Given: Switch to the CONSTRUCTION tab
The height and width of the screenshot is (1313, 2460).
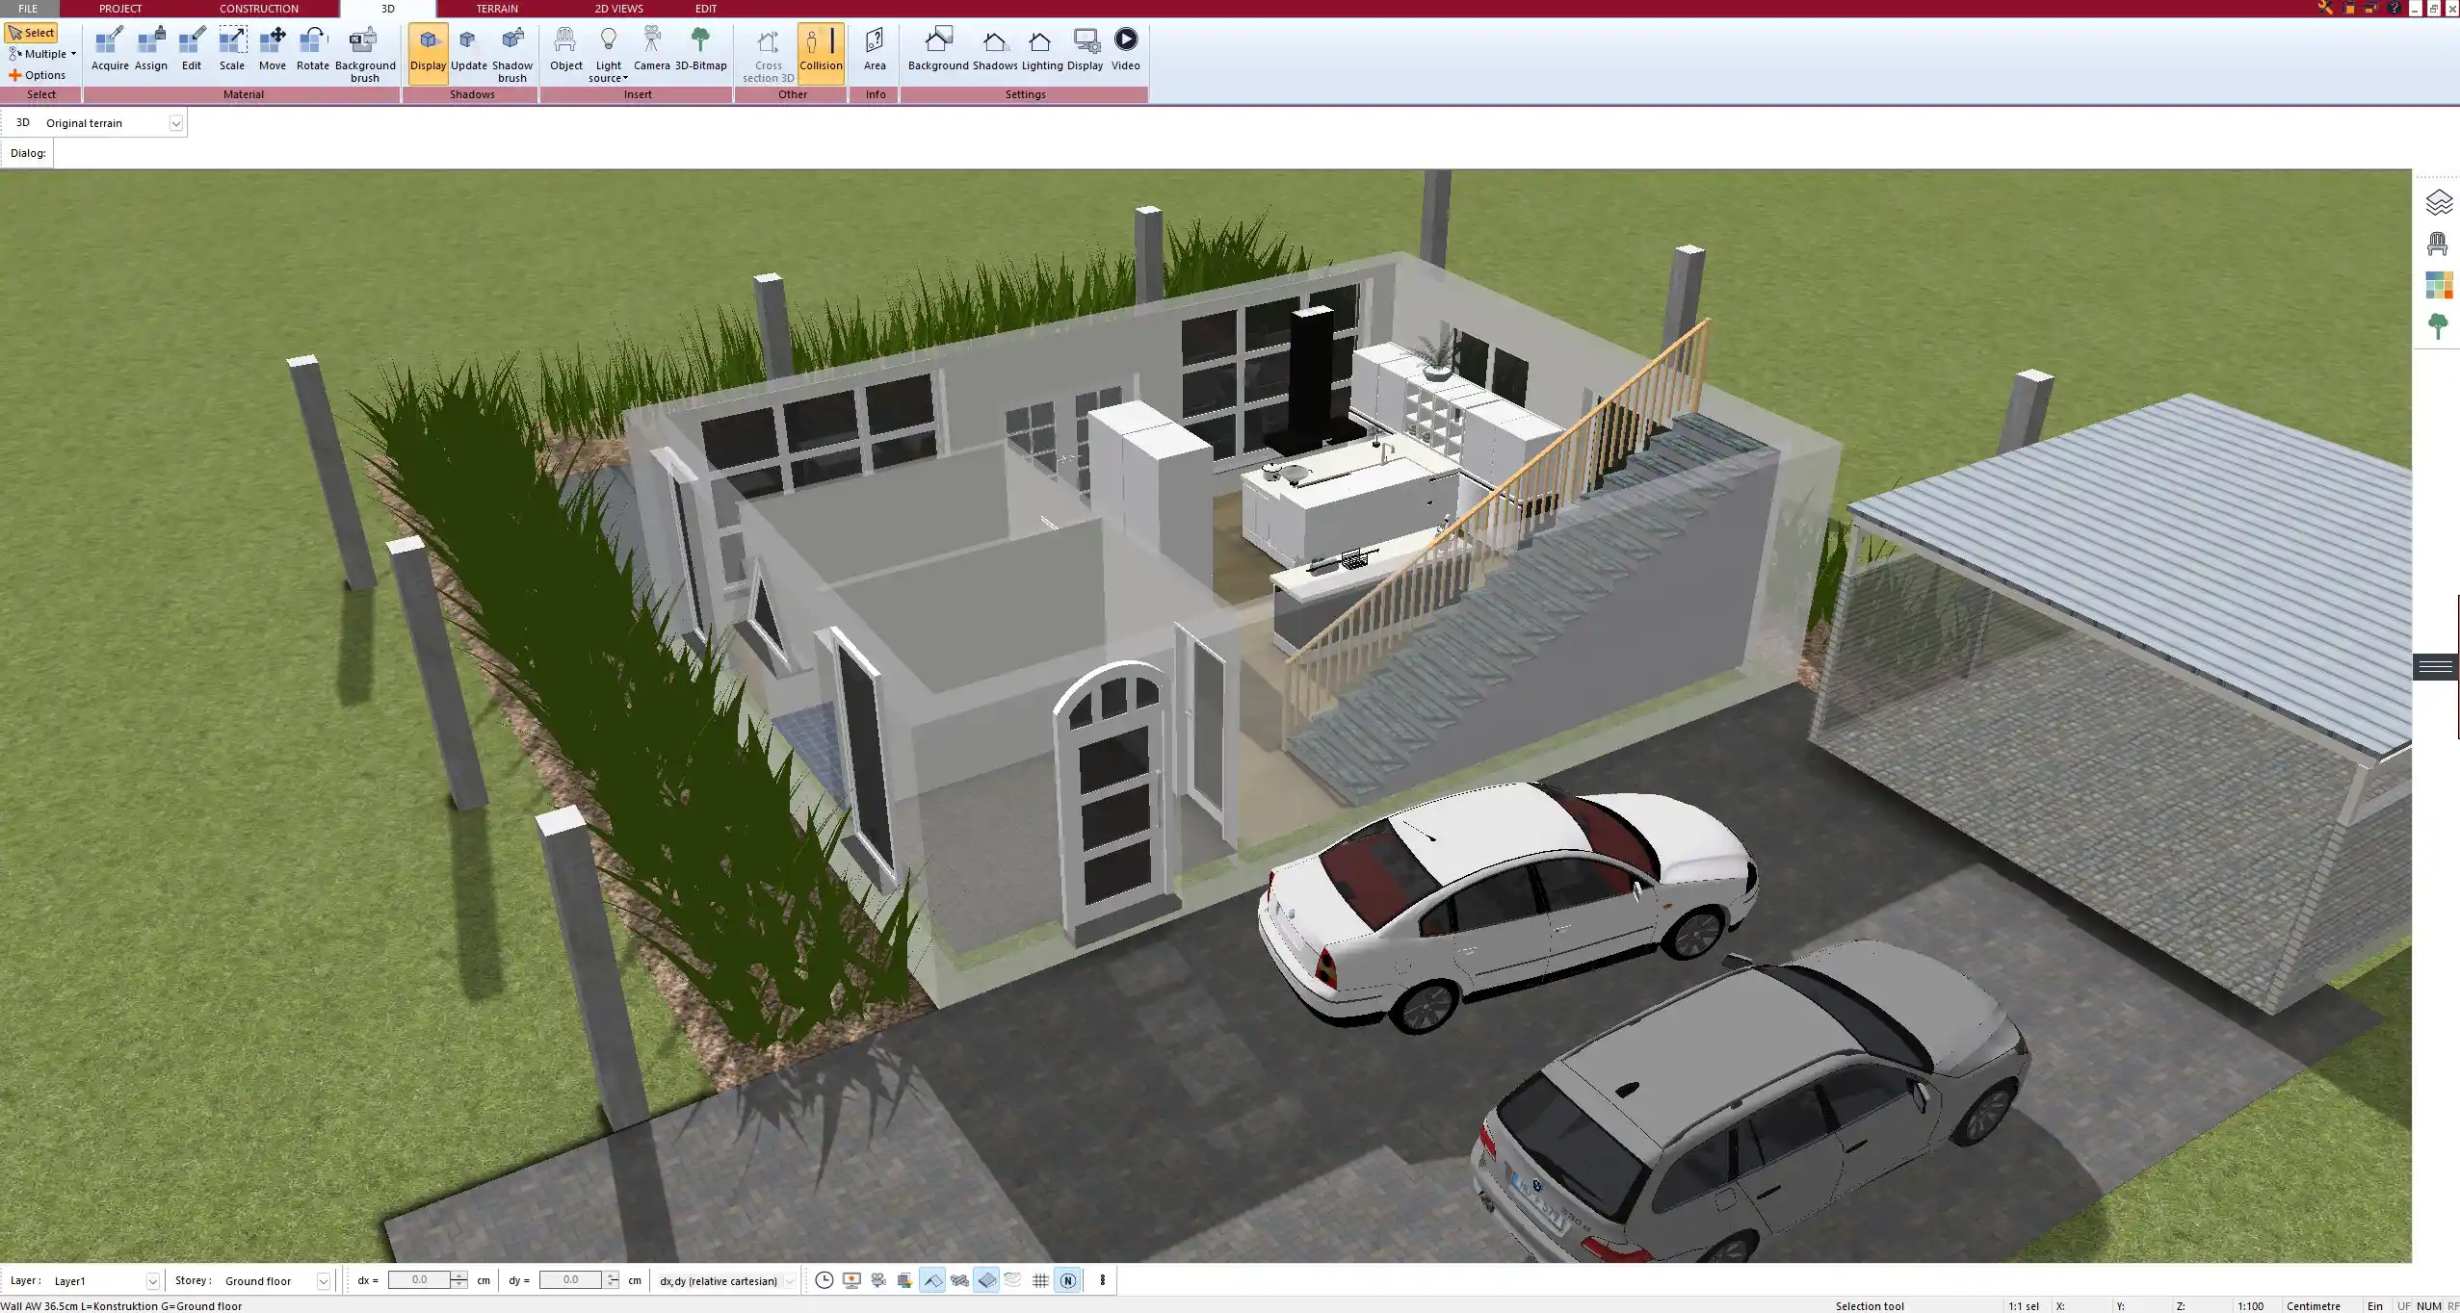Looking at the screenshot, I should click(259, 9).
